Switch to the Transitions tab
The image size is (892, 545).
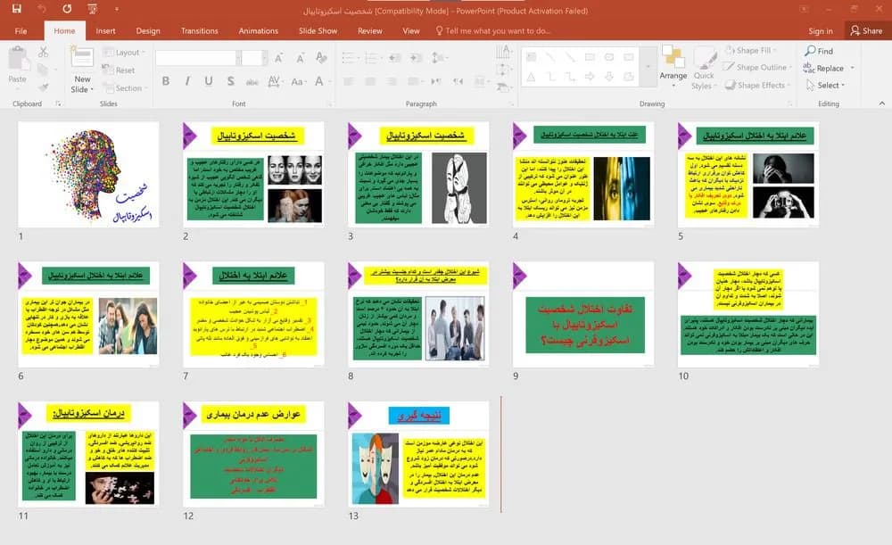point(199,30)
